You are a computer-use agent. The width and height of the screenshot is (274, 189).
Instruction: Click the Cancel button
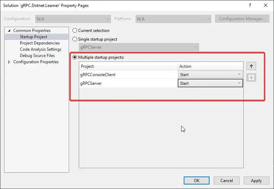226,180
